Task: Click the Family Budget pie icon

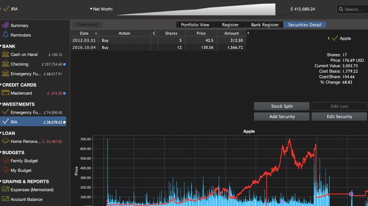Action: pos(5,161)
